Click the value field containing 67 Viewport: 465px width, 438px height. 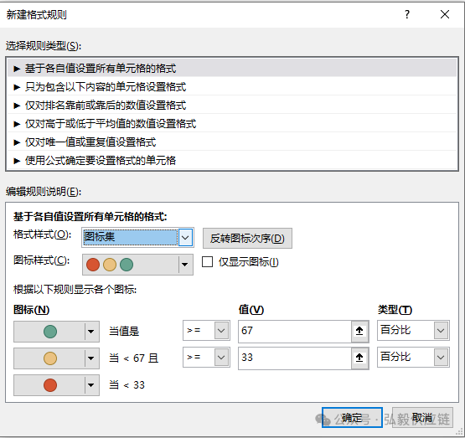tap(295, 331)
